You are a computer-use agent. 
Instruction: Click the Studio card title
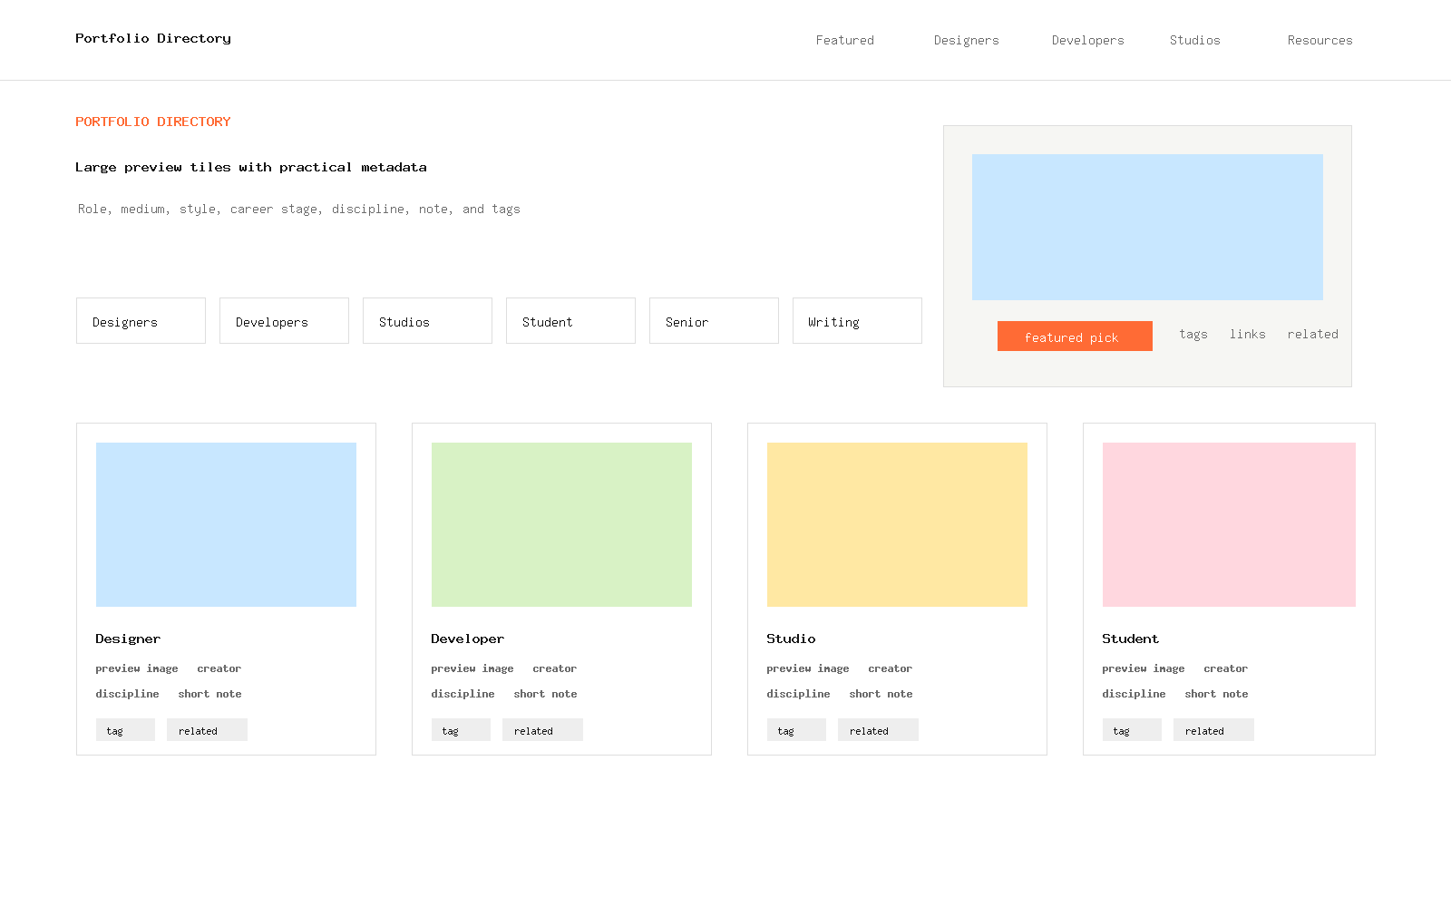pyautogui.click(x=791, y=639)
